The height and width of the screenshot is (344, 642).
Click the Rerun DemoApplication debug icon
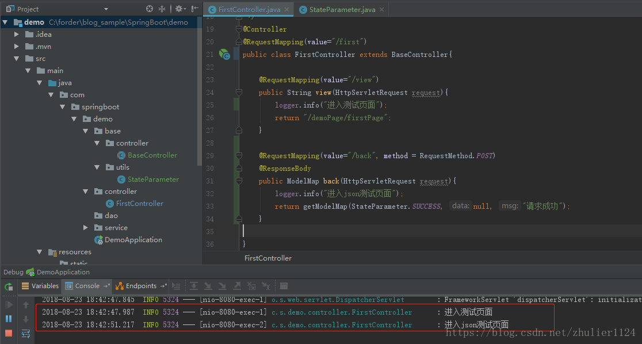click(x=9, y=286)
